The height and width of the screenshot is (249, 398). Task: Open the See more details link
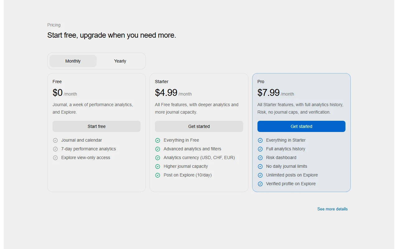click(x=332, y=209)
